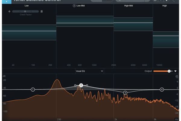The height and width of the screenshot is (121, 181).
Task: Expand the triangle menu beside Output slider
Action: pyautogui.click(x=176, y=71)
